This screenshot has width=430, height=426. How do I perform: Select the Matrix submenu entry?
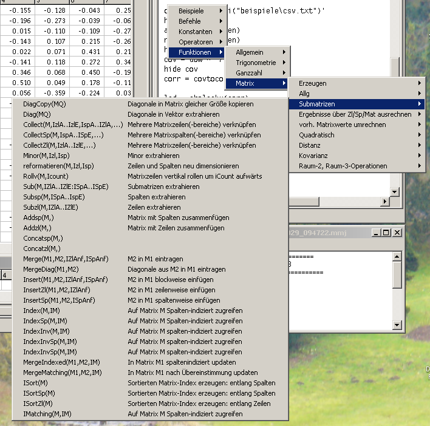click(x=258, y=83)
